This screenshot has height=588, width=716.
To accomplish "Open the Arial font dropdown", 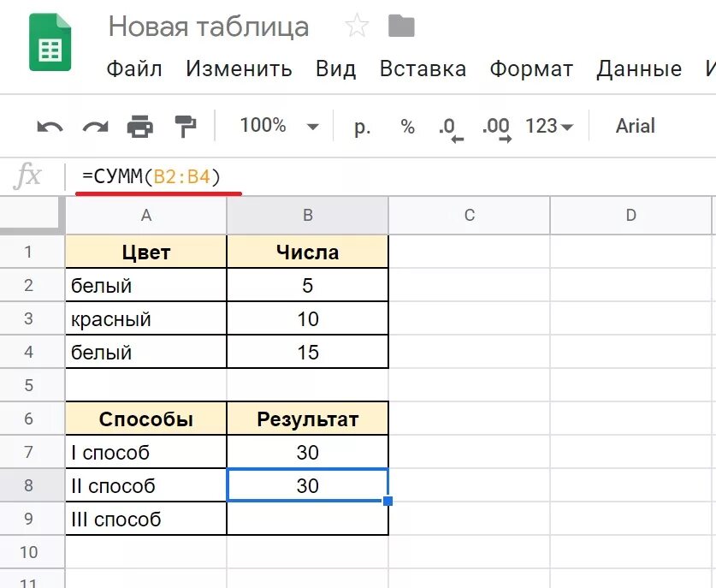I will 635,127.
